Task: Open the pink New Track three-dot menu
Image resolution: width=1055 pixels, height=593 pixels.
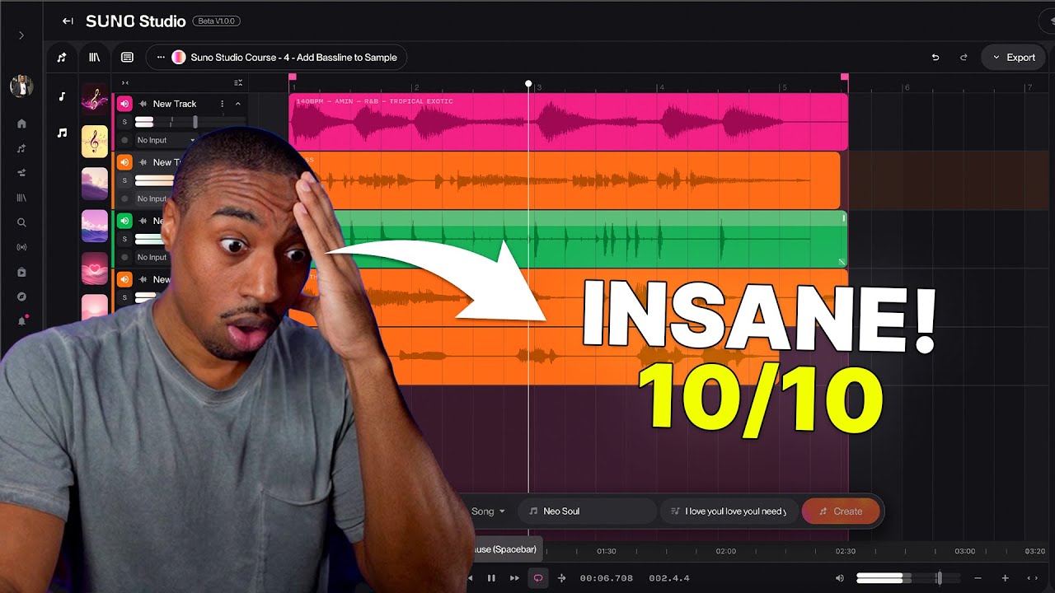Action: 222,104
